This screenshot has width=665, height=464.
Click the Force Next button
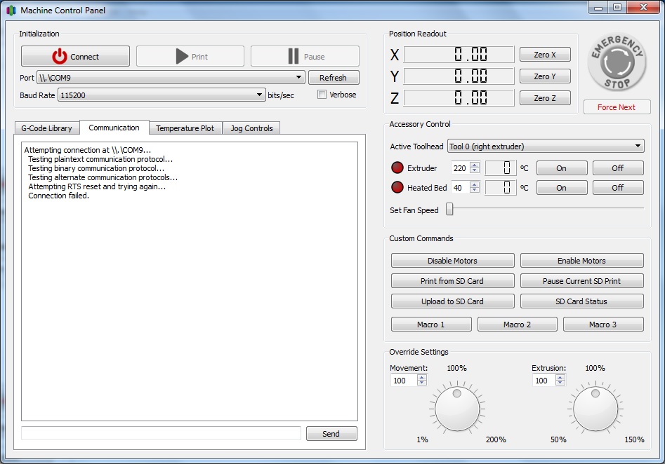(617, 107)
